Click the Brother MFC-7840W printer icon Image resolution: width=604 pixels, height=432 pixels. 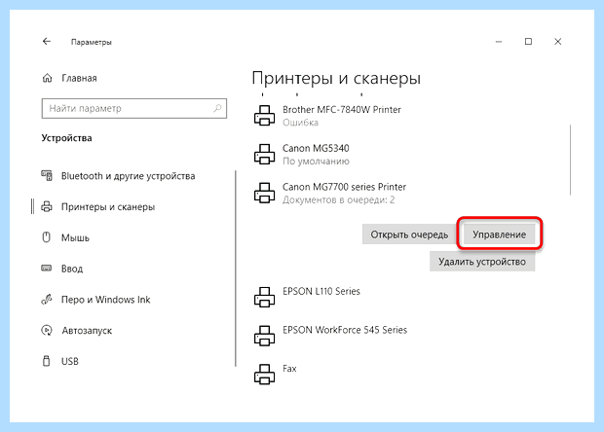[x=264, y=116]
